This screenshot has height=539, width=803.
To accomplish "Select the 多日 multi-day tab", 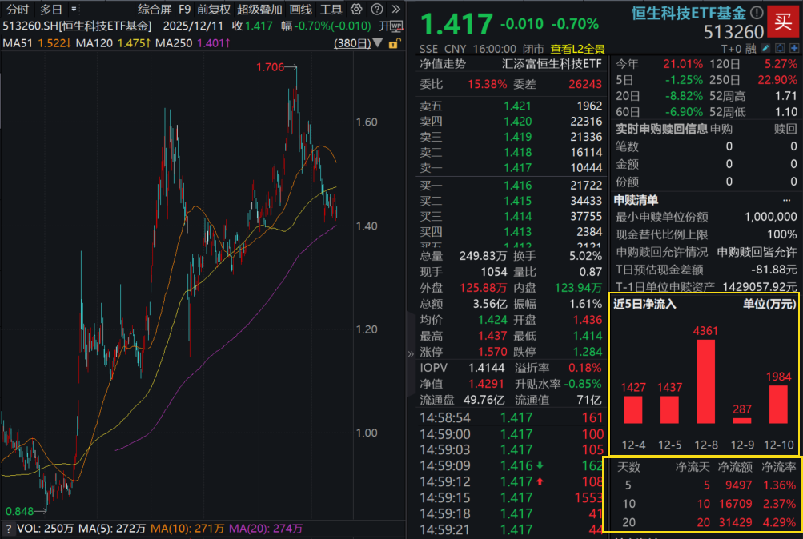I will click(x=51, y=10).
